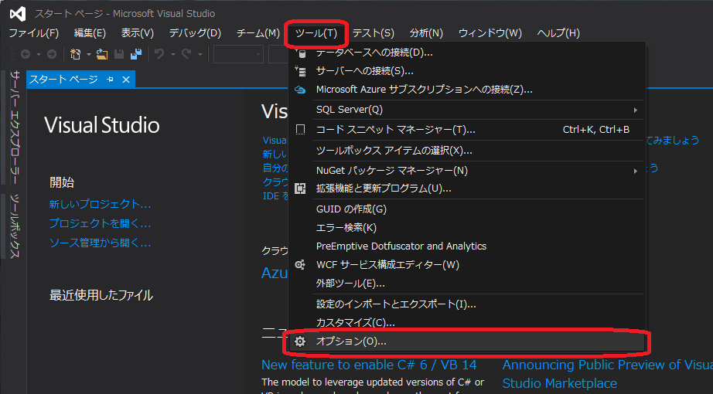713x394 pixels.
Task: Click the code snippet manager icon
Action: 300,130
